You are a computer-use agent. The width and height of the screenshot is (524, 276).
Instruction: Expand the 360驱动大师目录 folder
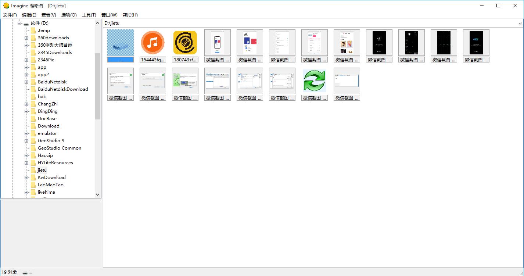tap(26, 45)
